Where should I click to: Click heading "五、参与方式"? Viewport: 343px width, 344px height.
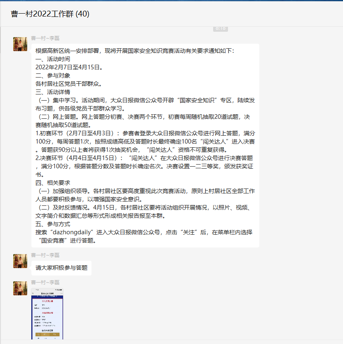pyautogui.click(x=53, y=224)
